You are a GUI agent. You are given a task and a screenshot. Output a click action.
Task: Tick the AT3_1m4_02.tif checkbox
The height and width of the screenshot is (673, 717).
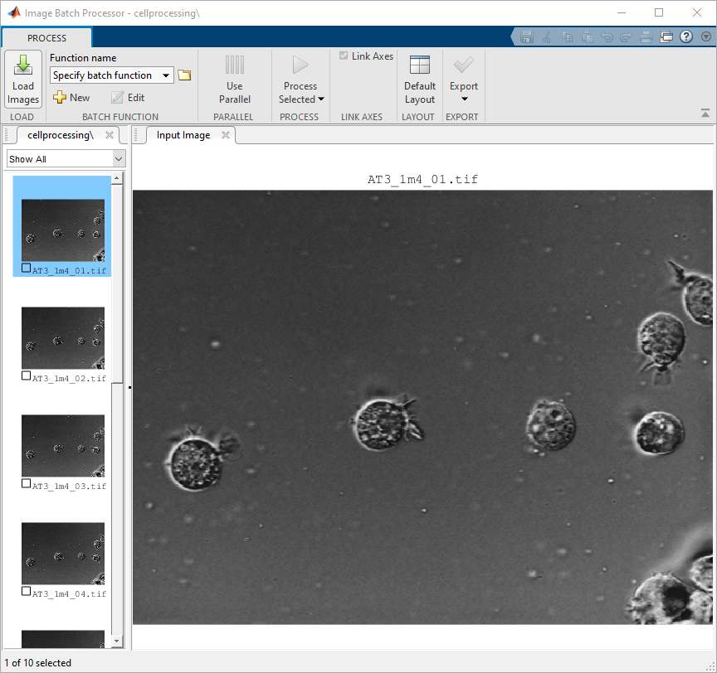click(x=27, y=376)
